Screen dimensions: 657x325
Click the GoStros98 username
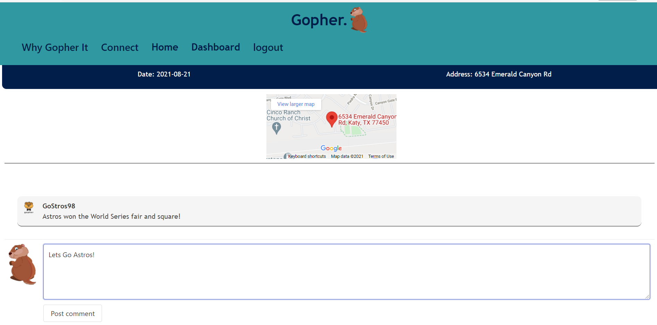point(59,206)
